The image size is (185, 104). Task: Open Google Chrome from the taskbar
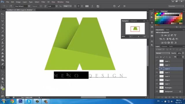click(x=12, y=101)
